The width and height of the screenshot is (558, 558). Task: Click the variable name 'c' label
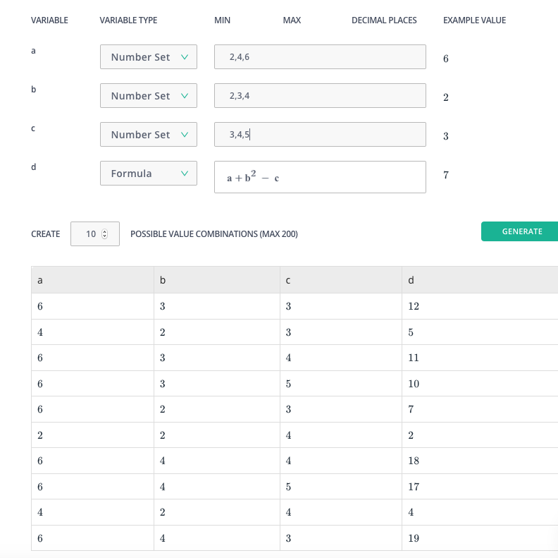click(x=33, y=128)
